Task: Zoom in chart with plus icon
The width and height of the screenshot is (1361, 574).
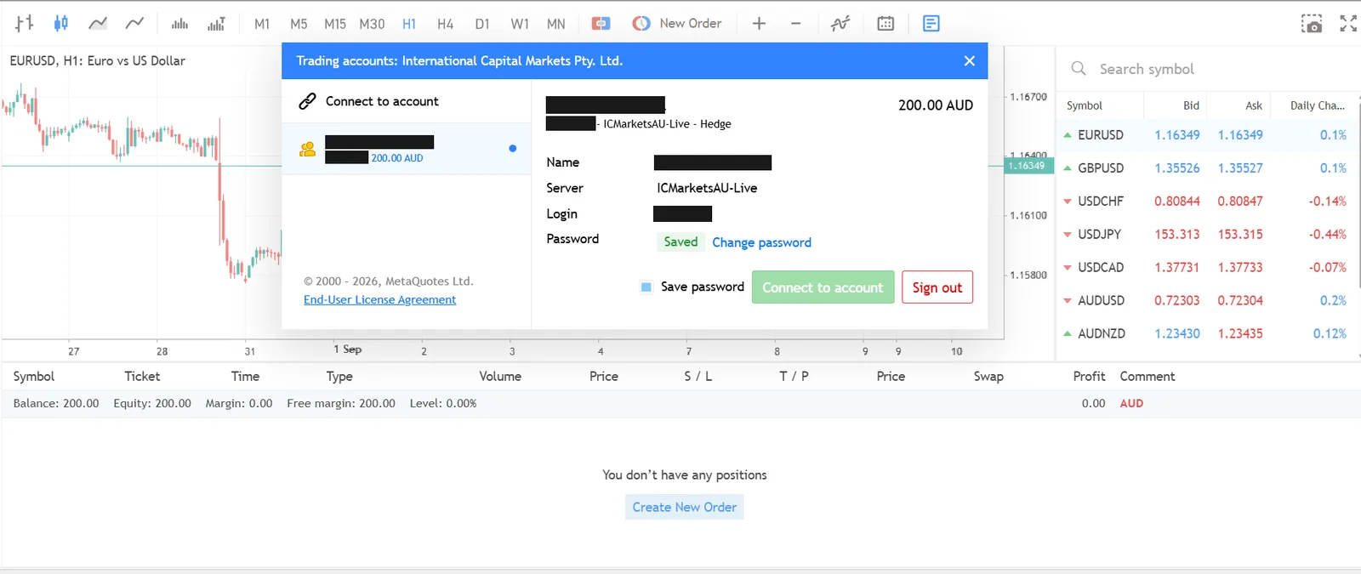Action: point(759,24)
